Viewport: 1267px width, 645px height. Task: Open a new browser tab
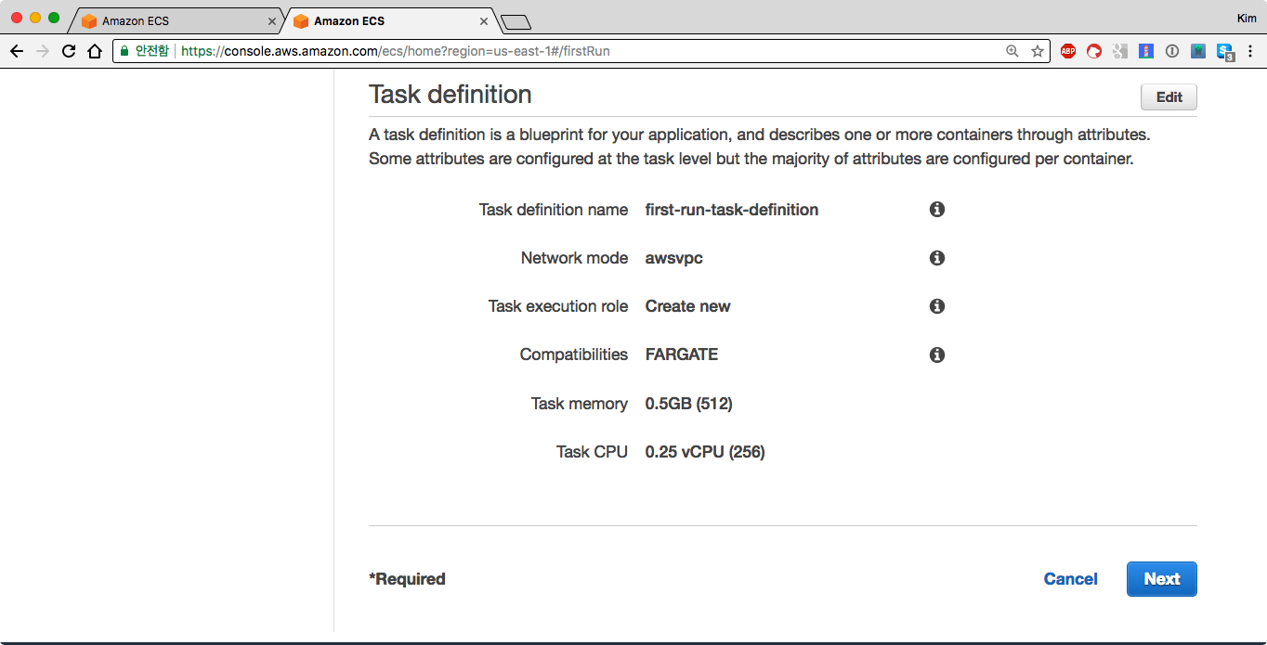[515, 21]
